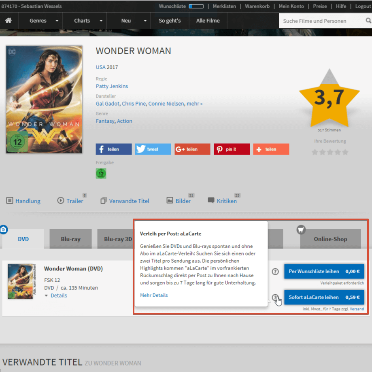Viewport: 372px width, 372px height.
Task: Open the Bilder gallery
Action: click(x=179, y=201)
